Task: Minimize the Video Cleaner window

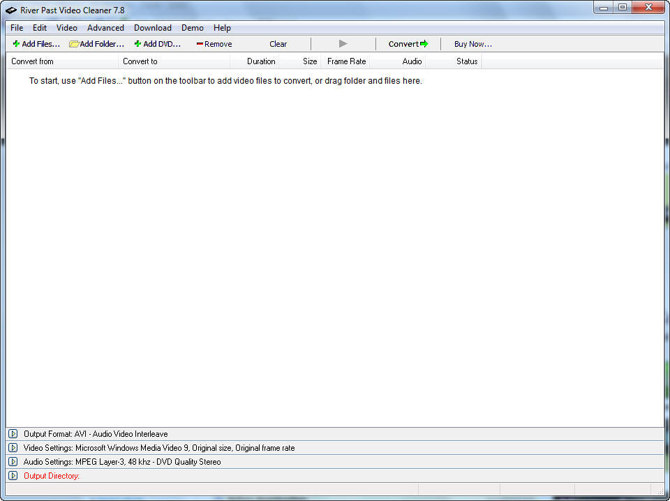Action: pyautogui.click(x=603, y=7)
